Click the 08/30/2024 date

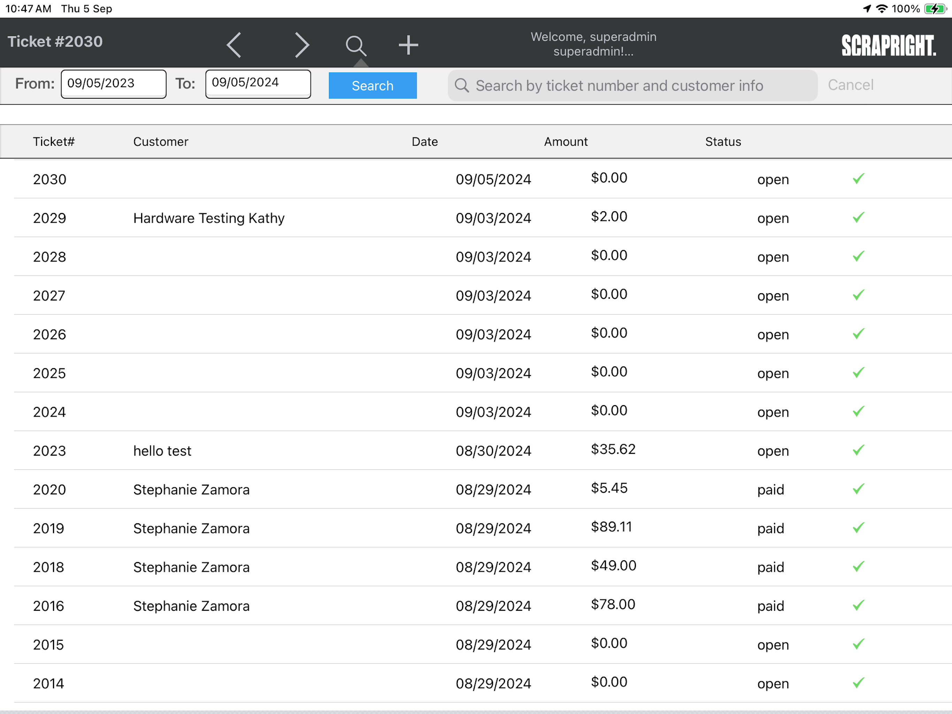pos(493,451)
